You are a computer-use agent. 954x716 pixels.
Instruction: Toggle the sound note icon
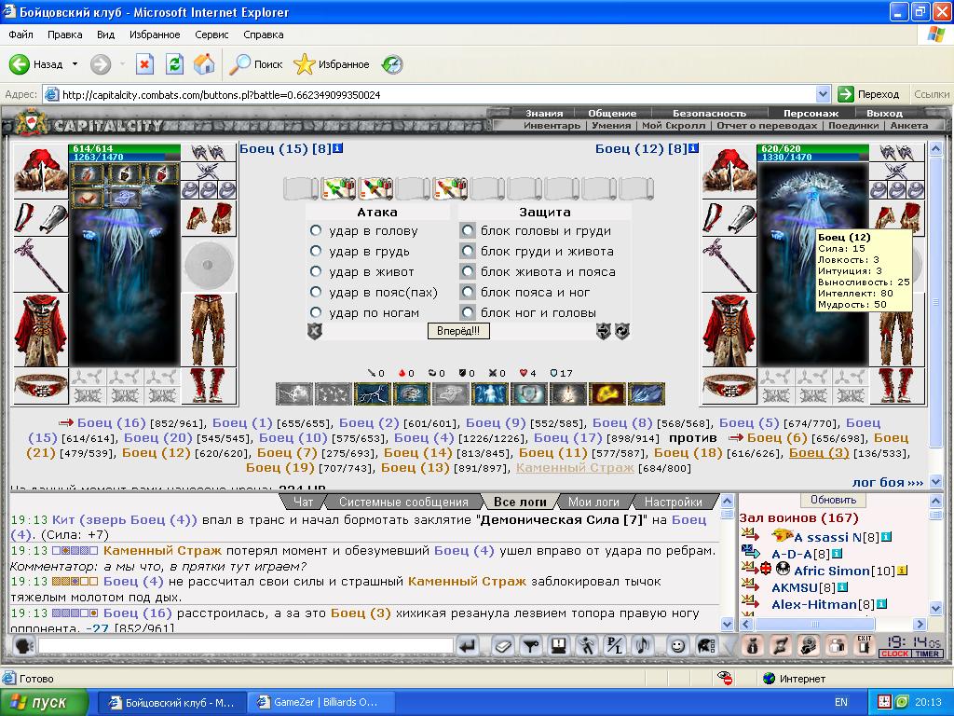click(x=643, y=646)
